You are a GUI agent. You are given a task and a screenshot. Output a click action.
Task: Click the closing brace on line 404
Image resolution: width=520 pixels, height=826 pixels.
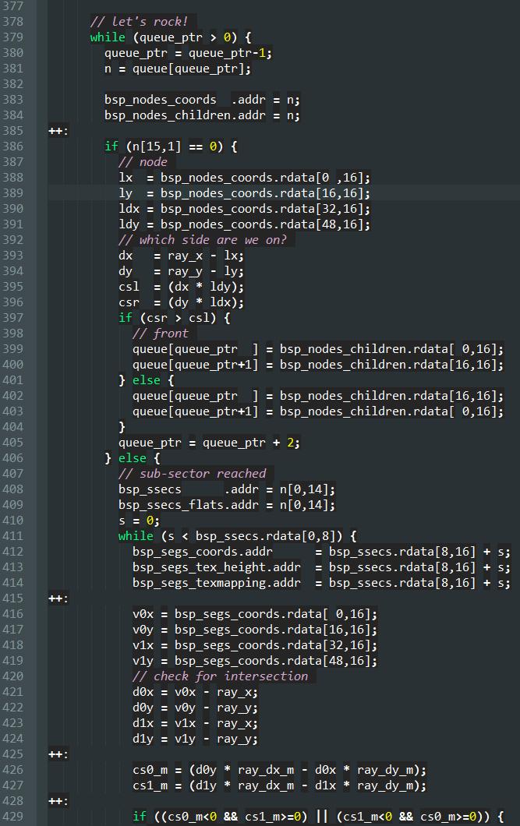click(122, 427)
